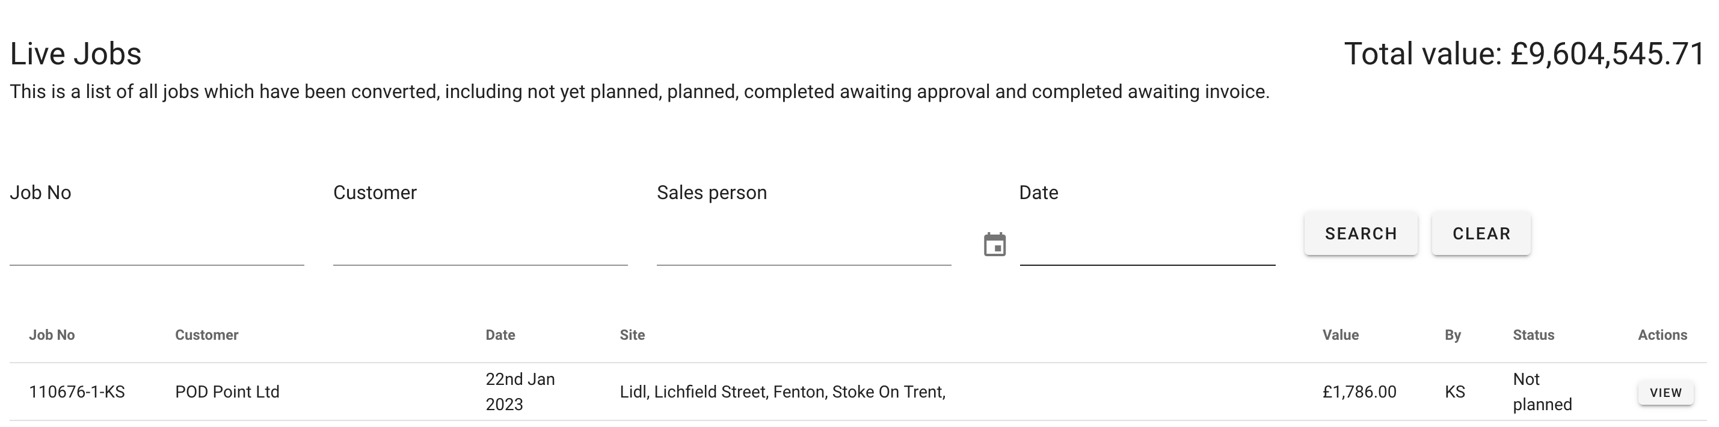
Task: Sort by the Date column header
Action: 500,335
